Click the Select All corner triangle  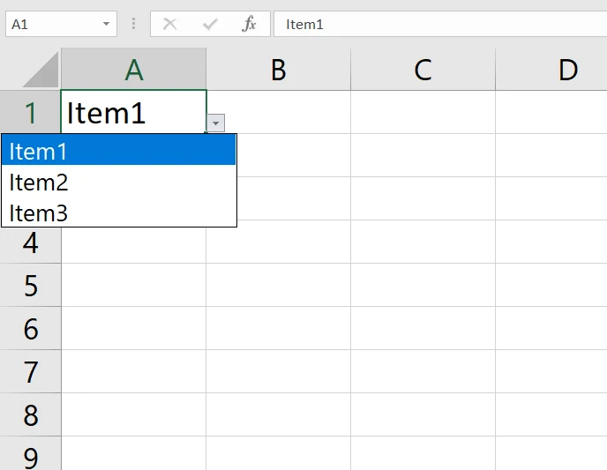point(39,71)
